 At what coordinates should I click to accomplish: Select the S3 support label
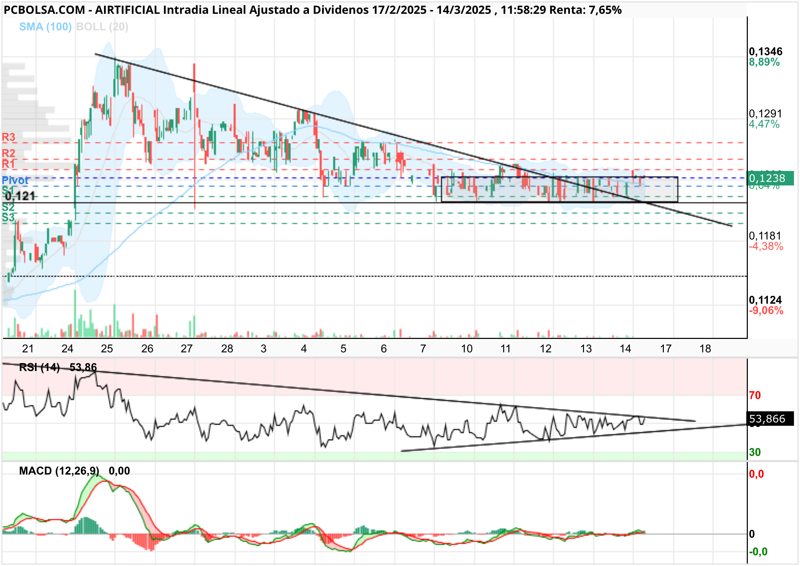tap(8, 217)
